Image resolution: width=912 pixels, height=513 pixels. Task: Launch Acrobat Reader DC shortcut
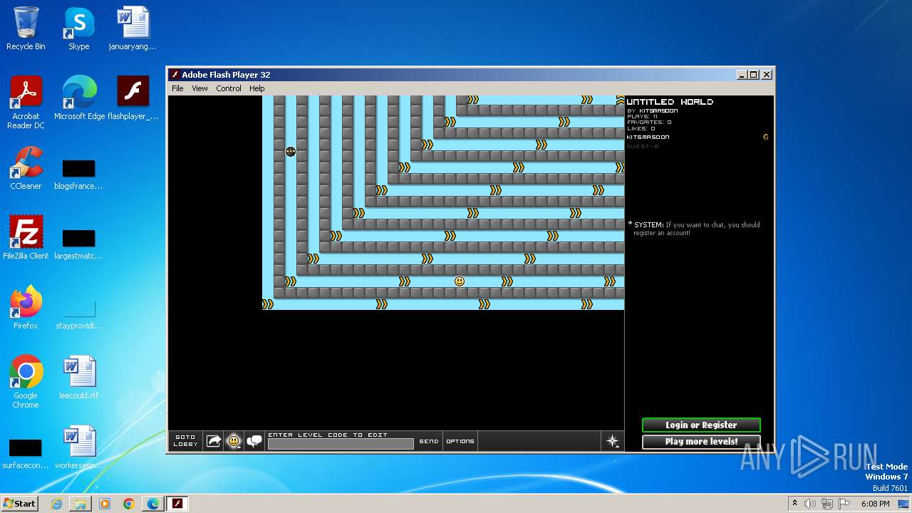(x=26, y=103)
